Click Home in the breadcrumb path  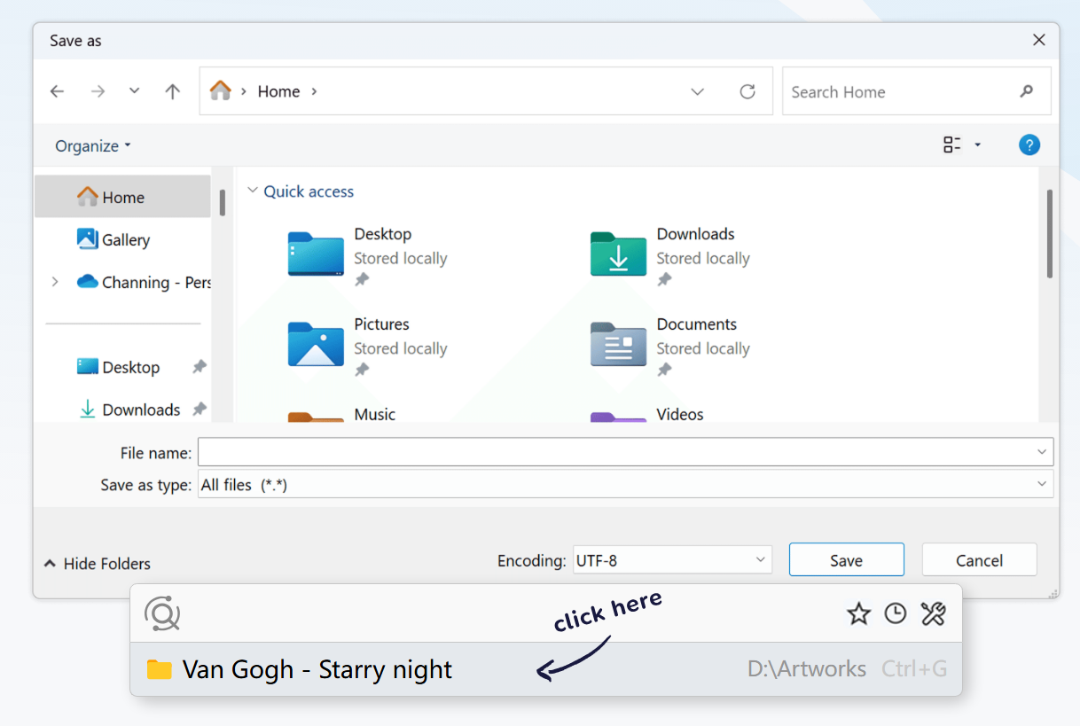pos(278,90)
